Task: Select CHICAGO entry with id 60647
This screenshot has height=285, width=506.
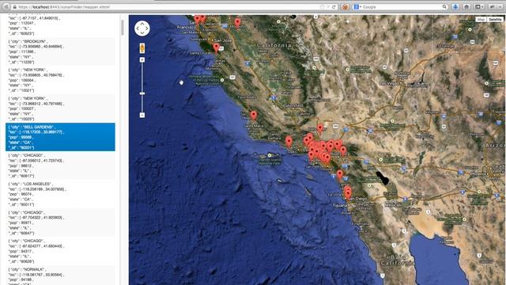Action: pos(60,222)
